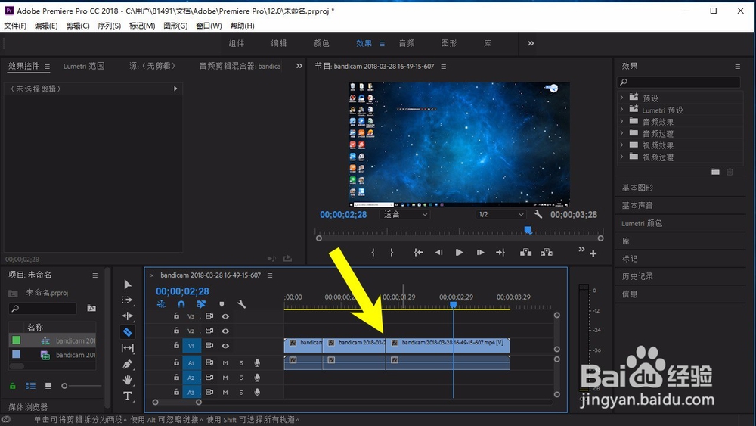The image size is (756, 426).
Task: Select the Selection tool arrow
Action: 127,285
